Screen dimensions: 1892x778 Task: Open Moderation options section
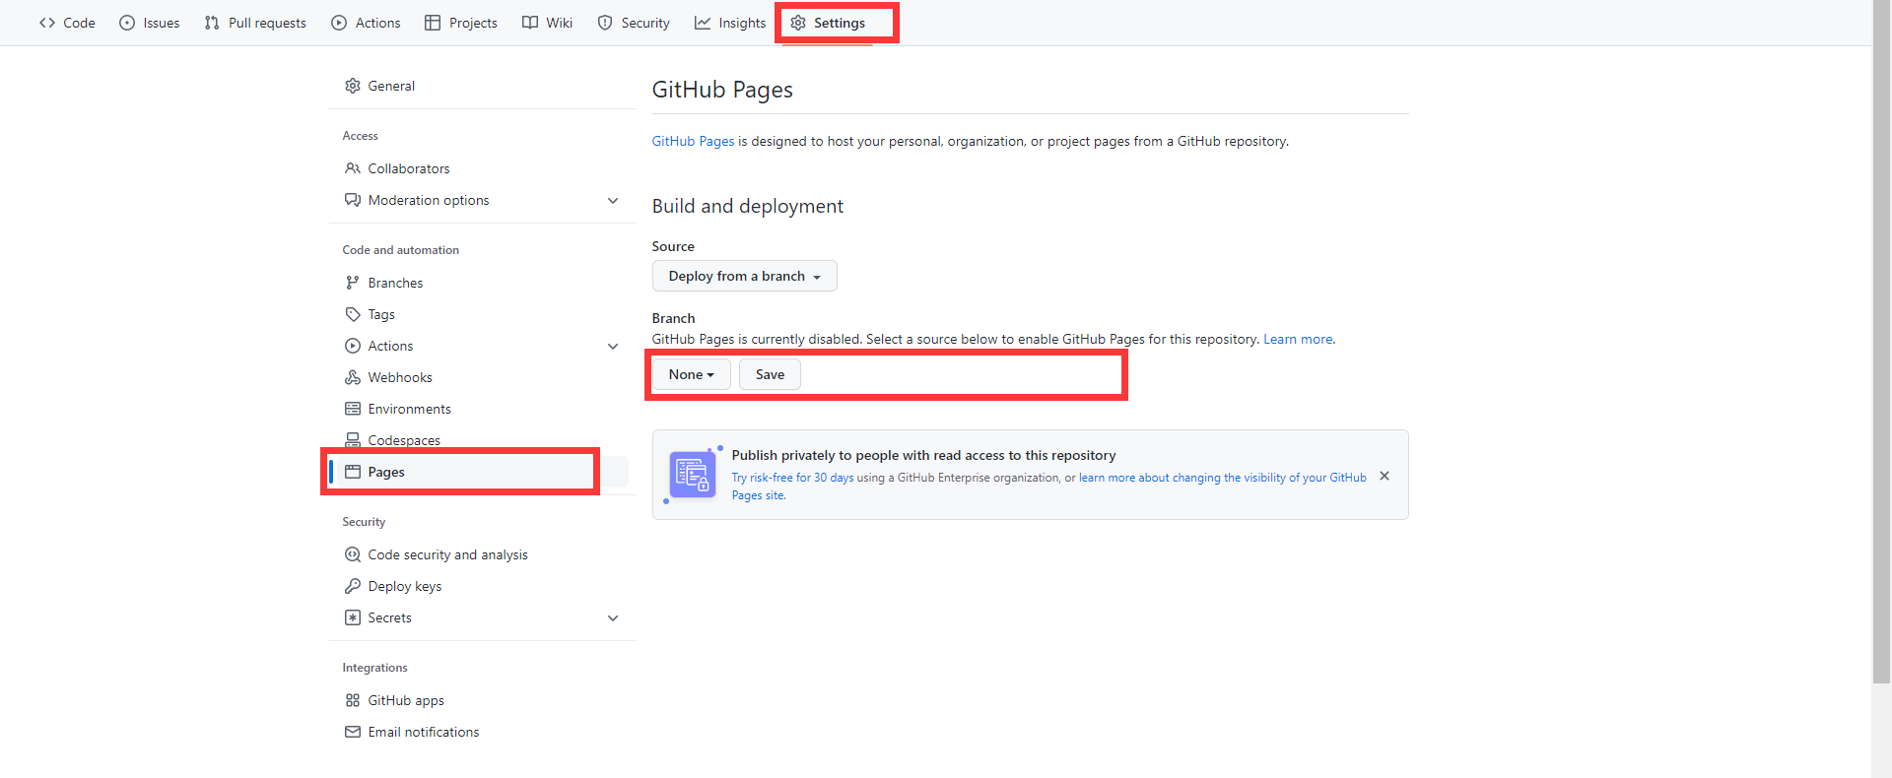click(x=482, y=200)
